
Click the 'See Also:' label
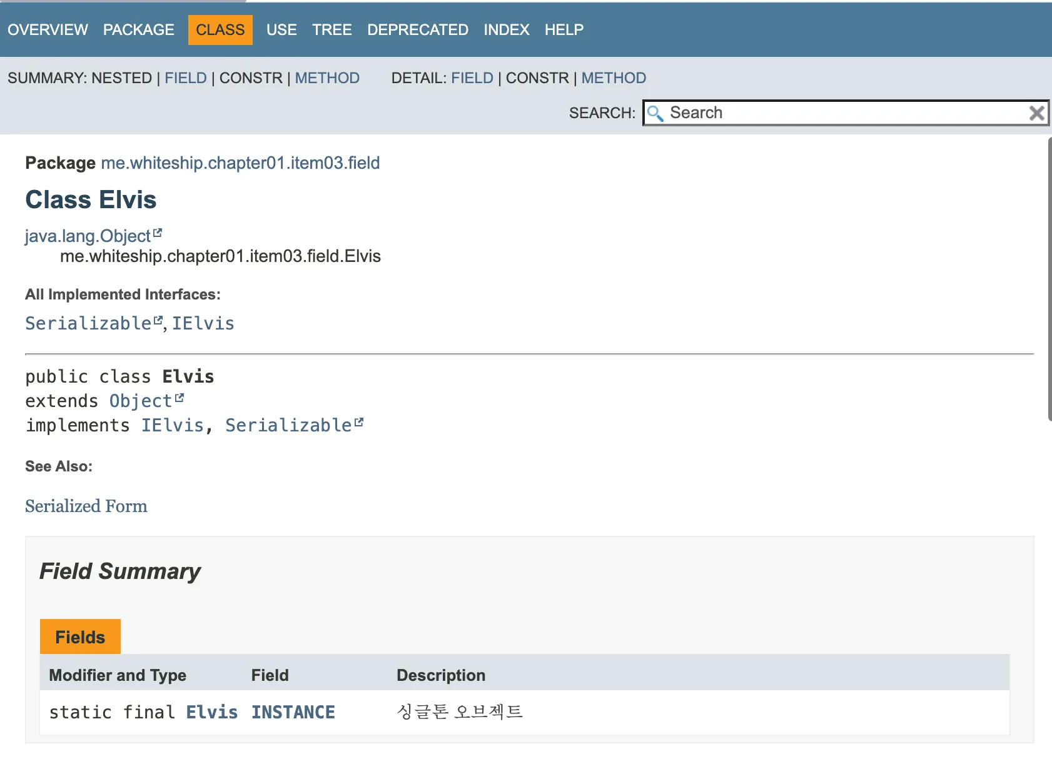click(59, 466)
